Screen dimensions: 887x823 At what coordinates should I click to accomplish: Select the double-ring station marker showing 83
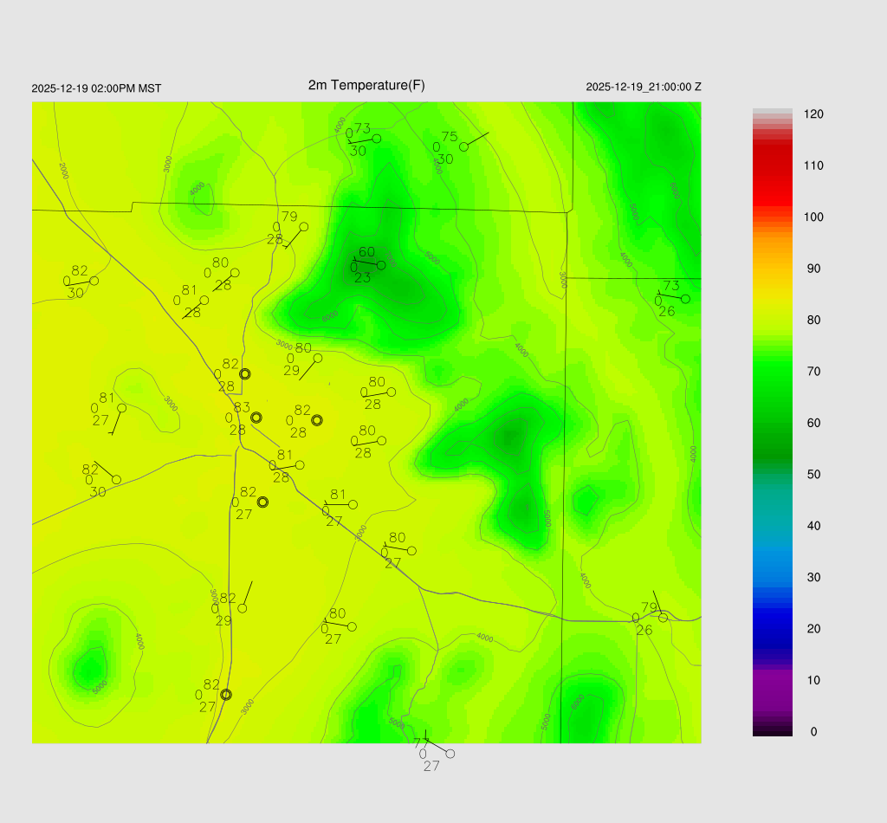click(x=256, y=418)
